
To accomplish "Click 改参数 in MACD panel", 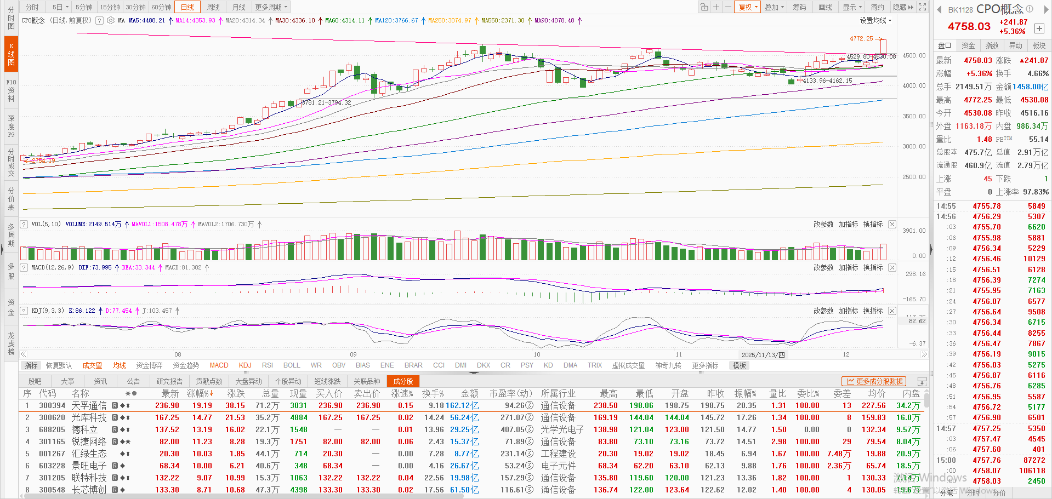I will pos(823,268).
